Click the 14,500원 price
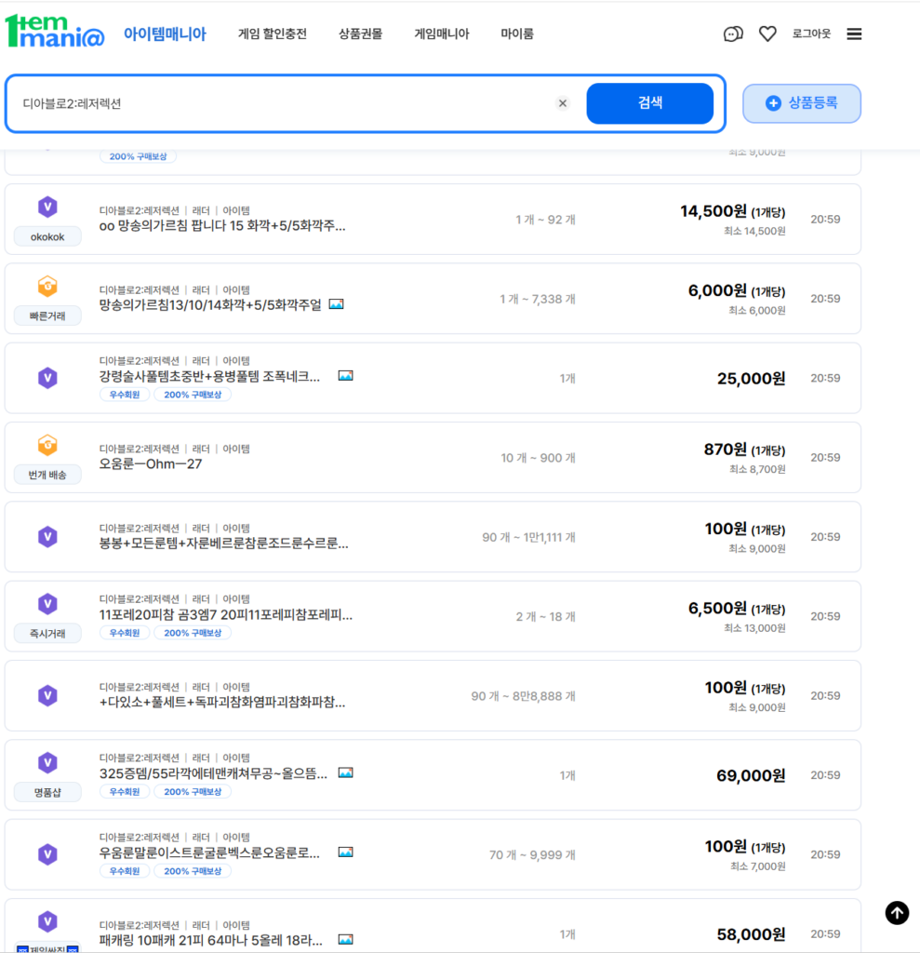The height and width of the screenshot is (953, 920). pyautogui.click(x=713, y=211)
